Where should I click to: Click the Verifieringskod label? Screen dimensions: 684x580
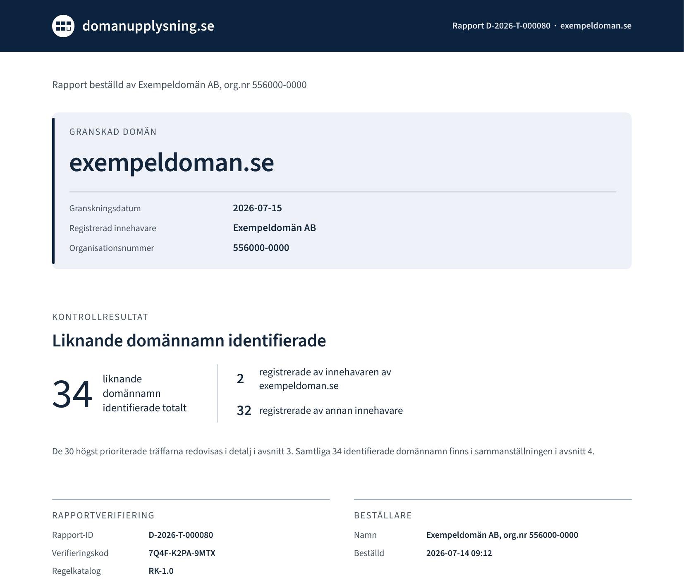[80, 553]
